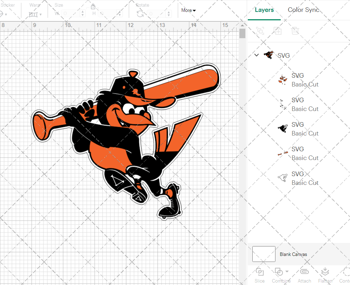This screenshot has height=285, width=350.
Task: Click the Attach paperclip icon
Action: pos(304,272)
